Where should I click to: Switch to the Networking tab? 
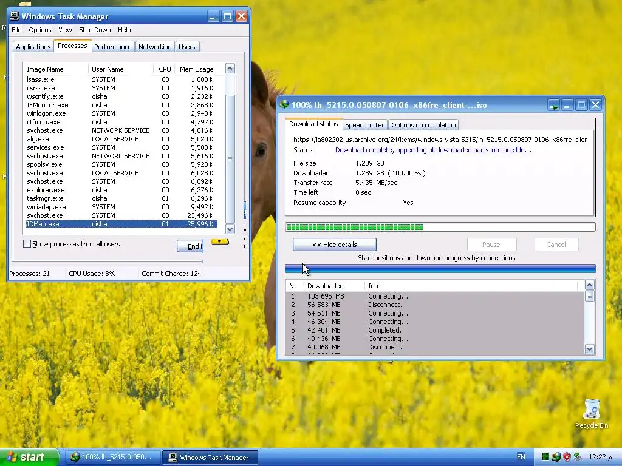pyautogui.click(x=155, y=47)
